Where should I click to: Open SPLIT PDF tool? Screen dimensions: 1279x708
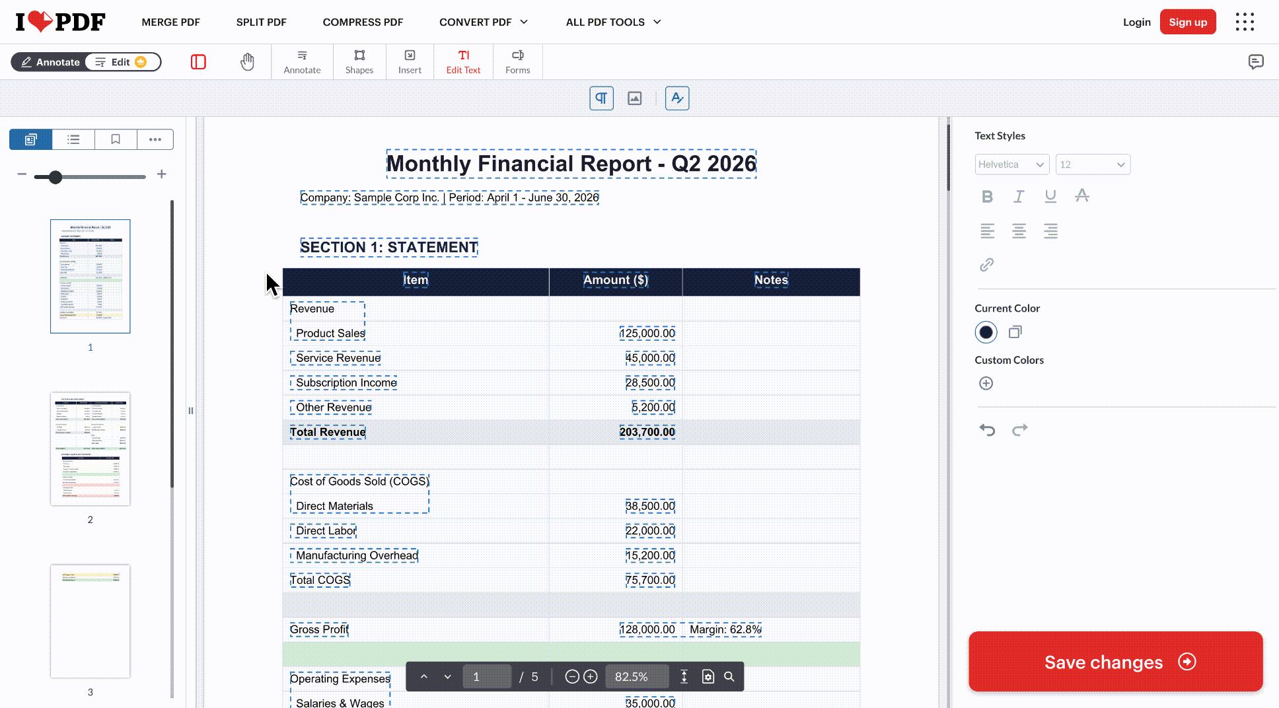pyautogui.click(x=262, y=22)
